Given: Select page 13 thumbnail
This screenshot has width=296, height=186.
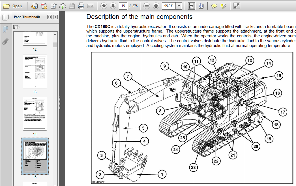Looking at the screenshot, I should 35,71.
